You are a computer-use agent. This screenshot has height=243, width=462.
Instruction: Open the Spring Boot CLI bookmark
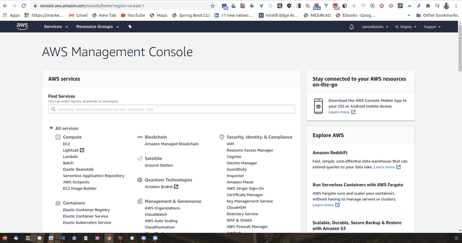190,15
